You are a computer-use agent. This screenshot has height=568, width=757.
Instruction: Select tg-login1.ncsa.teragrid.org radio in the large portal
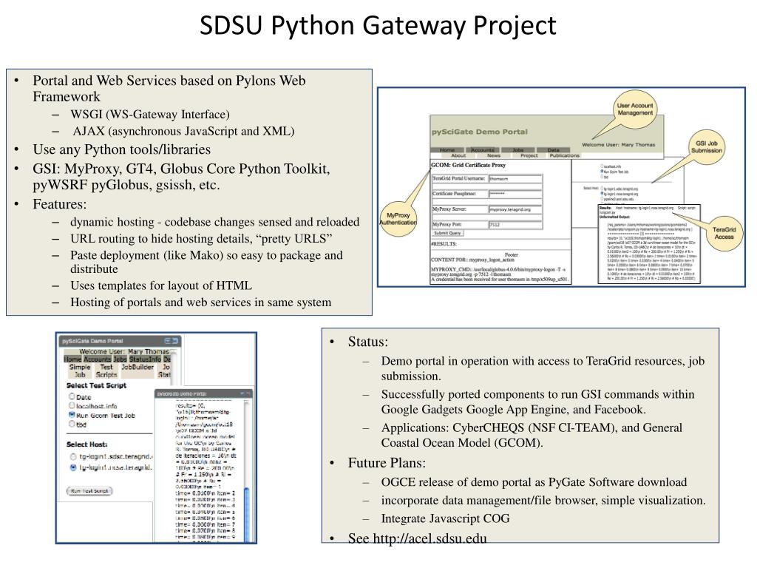[x=602, y=194]
